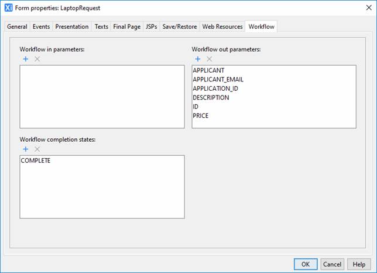Go to the Presentation tab
The height and width of the screenshot is (273, 377).
(x=72, y=26)
